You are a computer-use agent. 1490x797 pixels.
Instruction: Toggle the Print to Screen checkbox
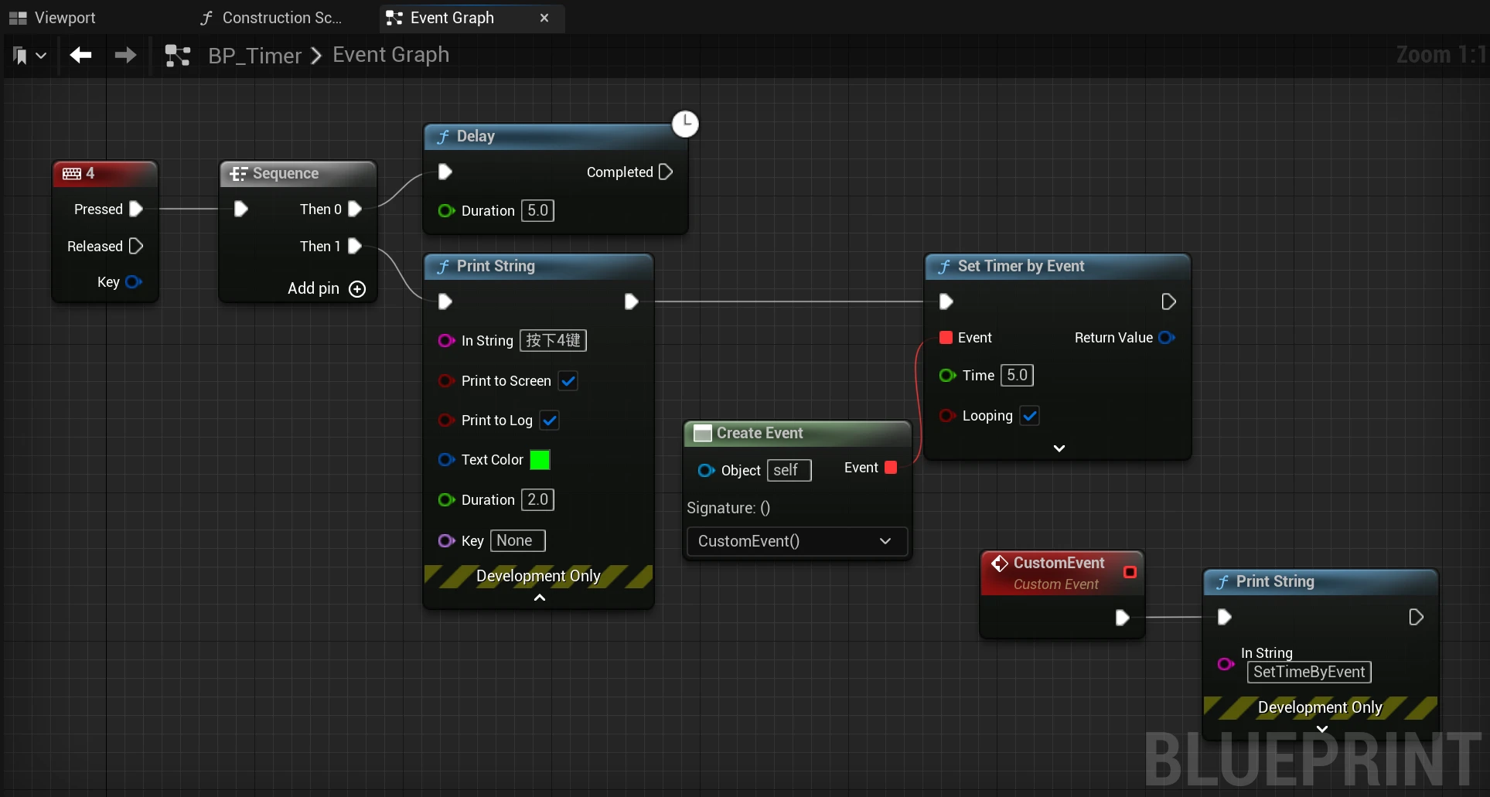click(x=568, y=381)
